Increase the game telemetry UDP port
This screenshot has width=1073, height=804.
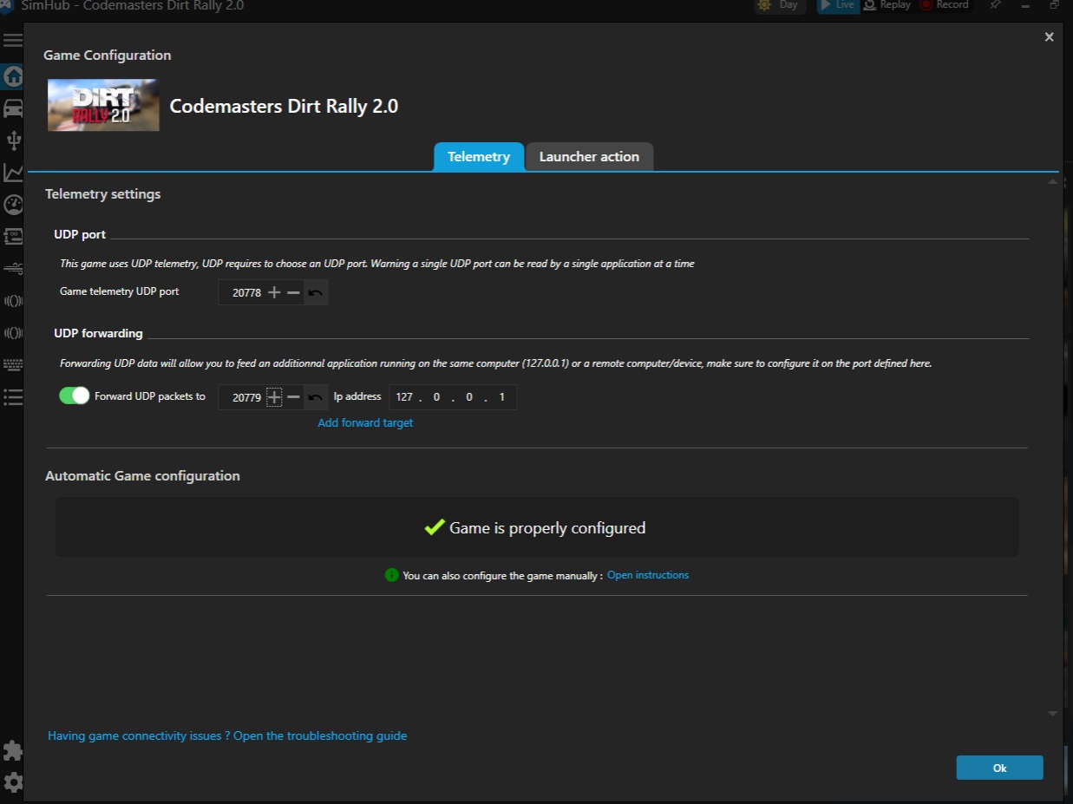(x=274, y=293)
